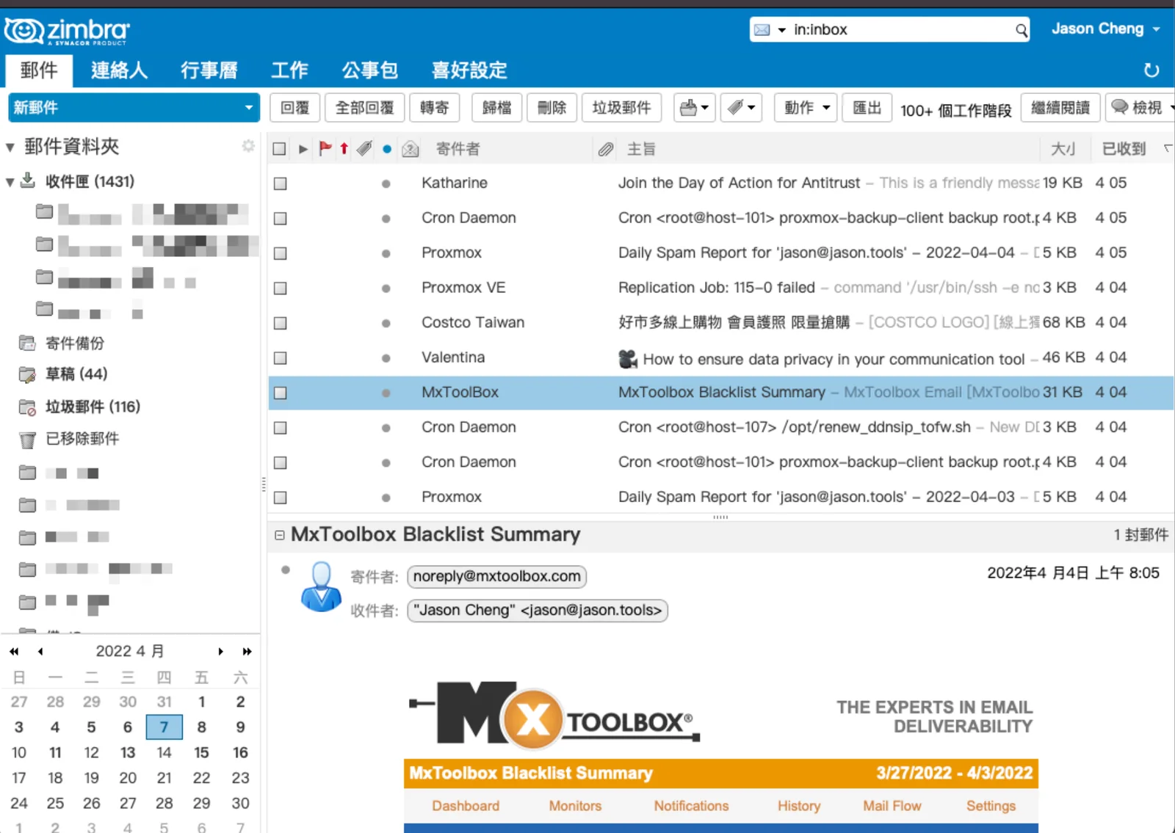1175x833 pixels.
Task: Collapse the 郵件資料夾 folders section
Action: coord(10,147)
